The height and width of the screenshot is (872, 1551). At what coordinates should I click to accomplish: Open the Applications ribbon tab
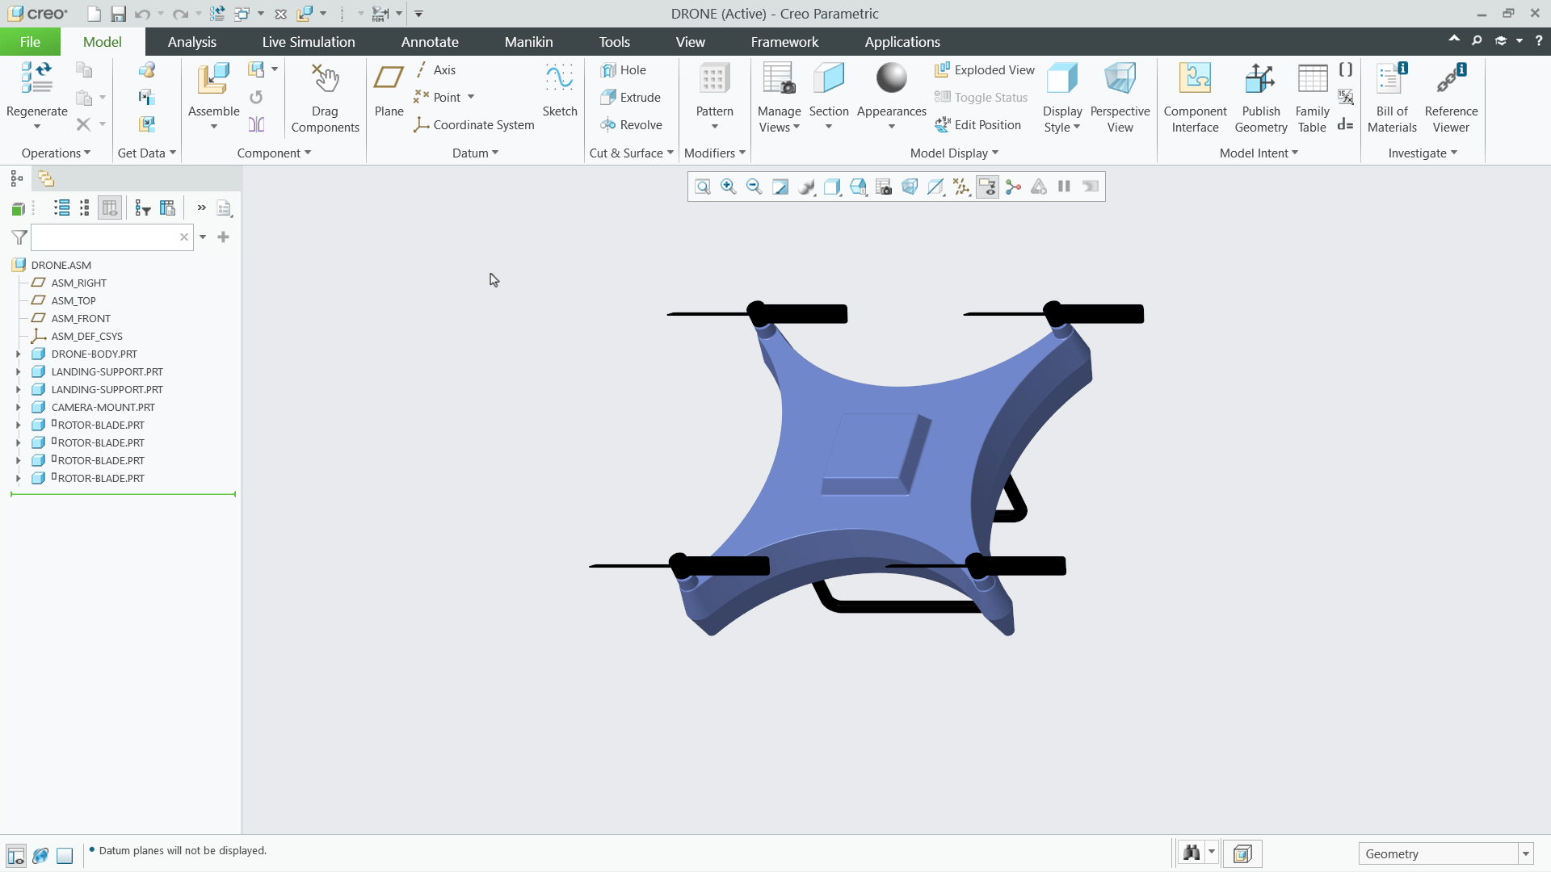pos(902,41)
